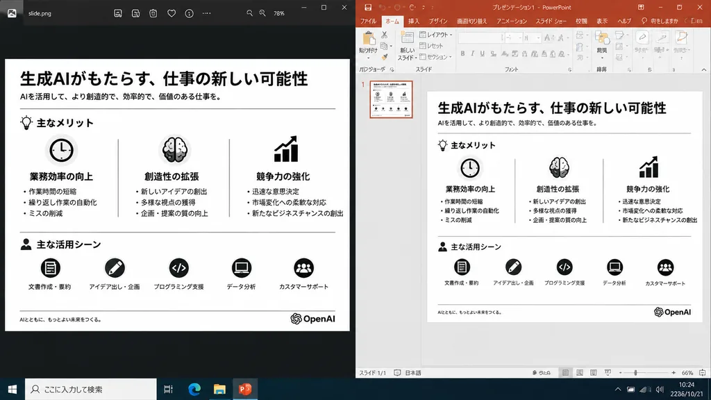Click the Tell Me search box
Viewport: 711px width, 400px height.
point(660,22)
